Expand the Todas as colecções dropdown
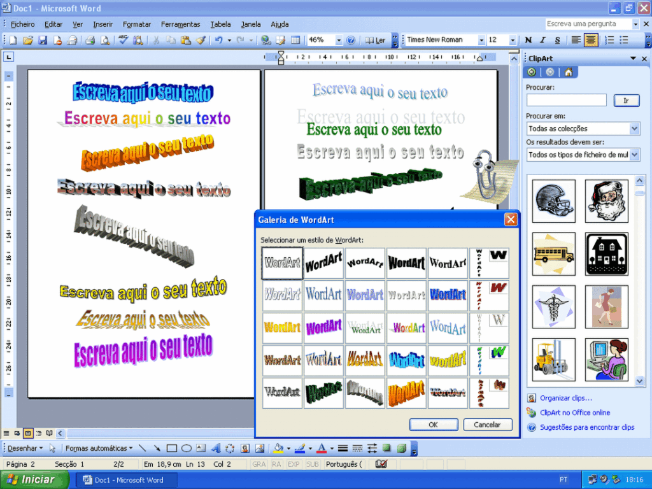 click(634, 129)
